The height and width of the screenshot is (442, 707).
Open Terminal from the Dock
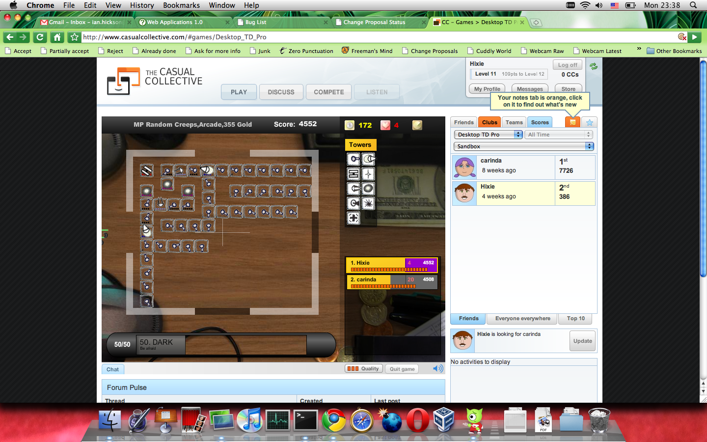(x=305, y=420)
